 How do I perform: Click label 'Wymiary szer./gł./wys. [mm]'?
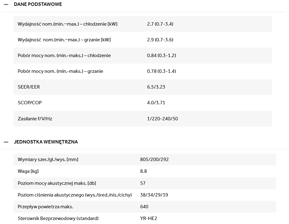pos(48,160)
